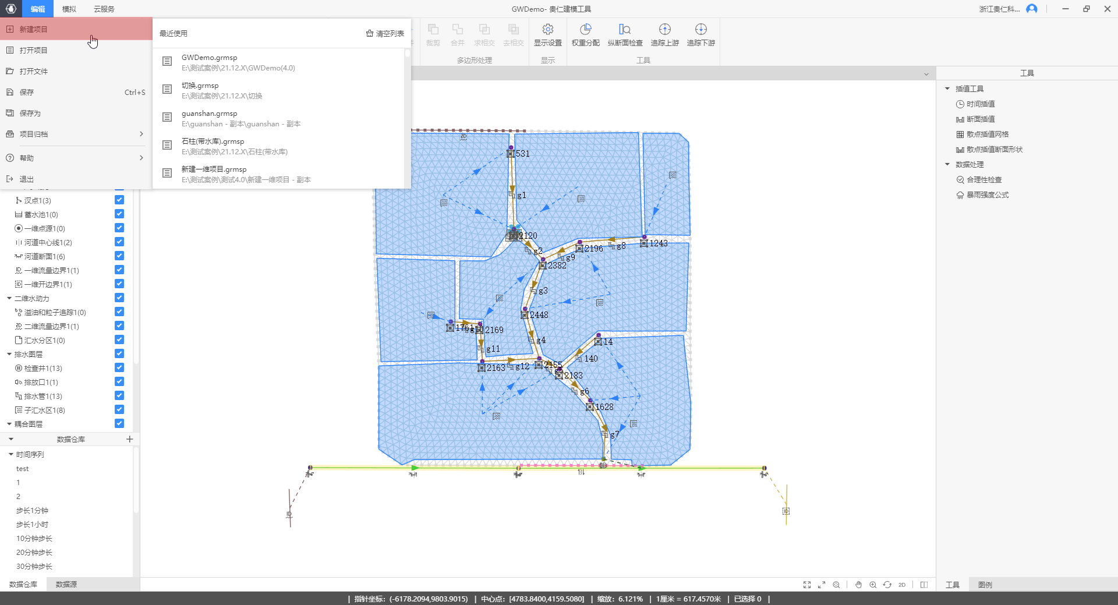1118x605 pixels.
Task: Select the 权重分配 weight allocation tool
Action: click(x=585, y=35)
